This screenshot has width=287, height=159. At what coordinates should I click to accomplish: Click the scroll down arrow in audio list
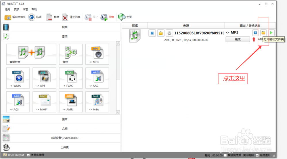point(118,112)
